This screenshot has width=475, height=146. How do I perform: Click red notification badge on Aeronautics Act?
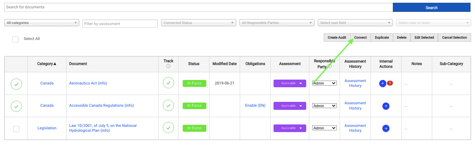[x=390, y=83]
